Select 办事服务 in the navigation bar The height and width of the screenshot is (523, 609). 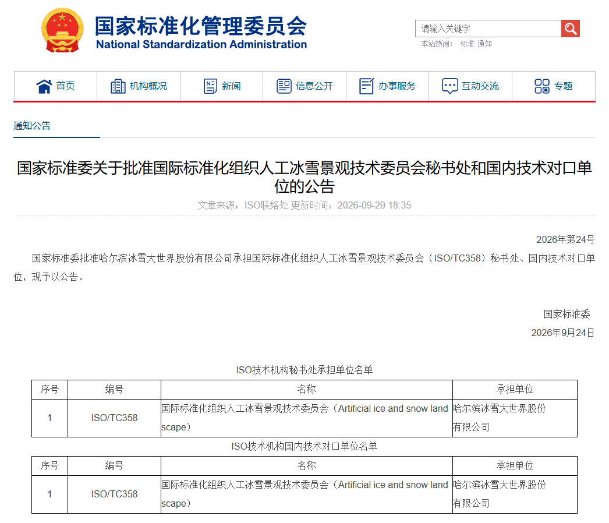pyautogui.click(x=388, y=86)
